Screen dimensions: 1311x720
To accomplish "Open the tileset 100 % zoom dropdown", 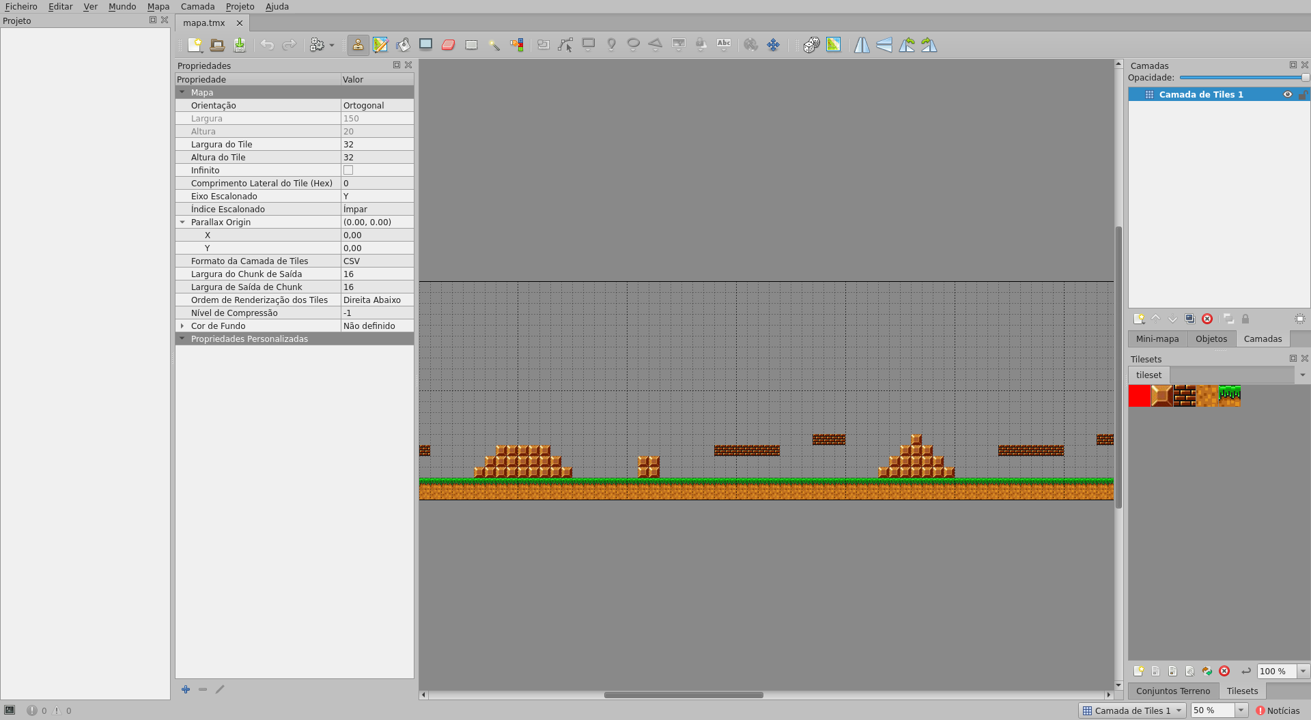I will 1303,671.
